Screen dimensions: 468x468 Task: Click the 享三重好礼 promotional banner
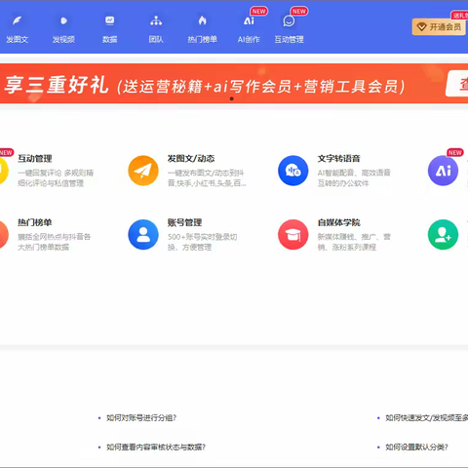pyautogui.click(x=234, y=84)
